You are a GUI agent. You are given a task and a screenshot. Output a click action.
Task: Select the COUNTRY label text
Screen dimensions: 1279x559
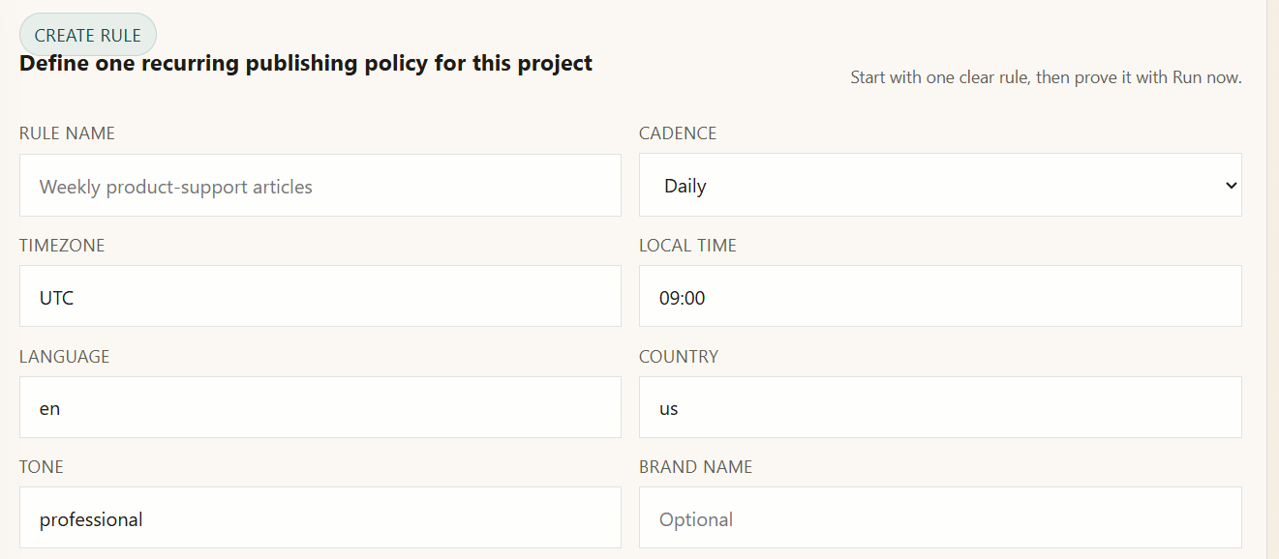point(679,357)
